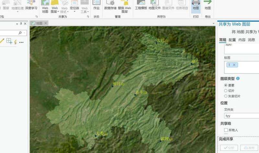Expand the 定位器 dropdown arrow
259x153 pixels.
pyautogui.click(x=74, y=12)
